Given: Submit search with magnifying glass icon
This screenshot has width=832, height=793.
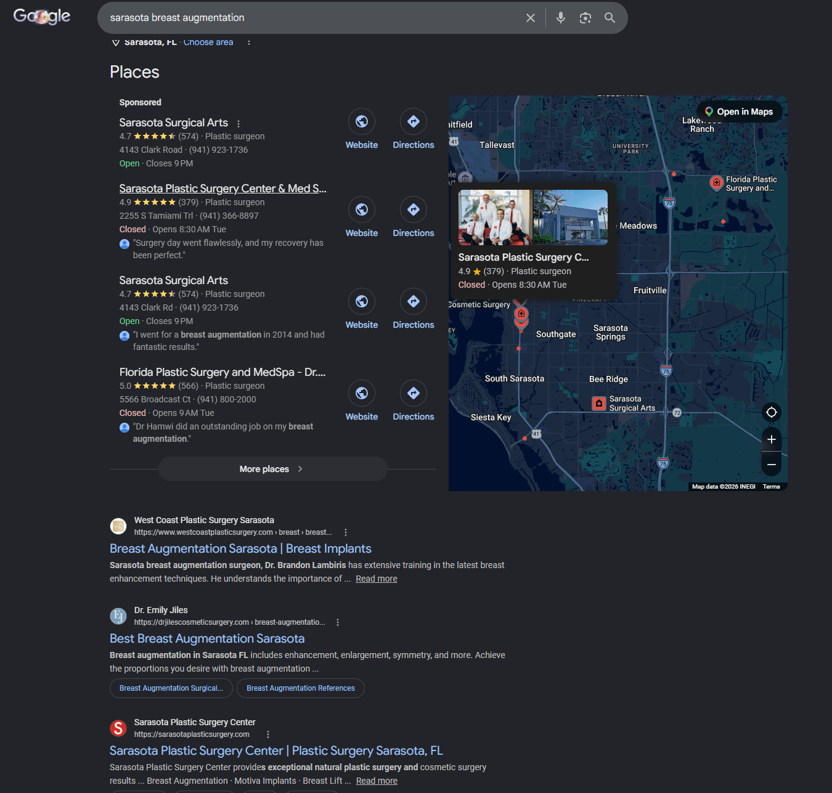Looking at the screenshot, I should (610, 18).
